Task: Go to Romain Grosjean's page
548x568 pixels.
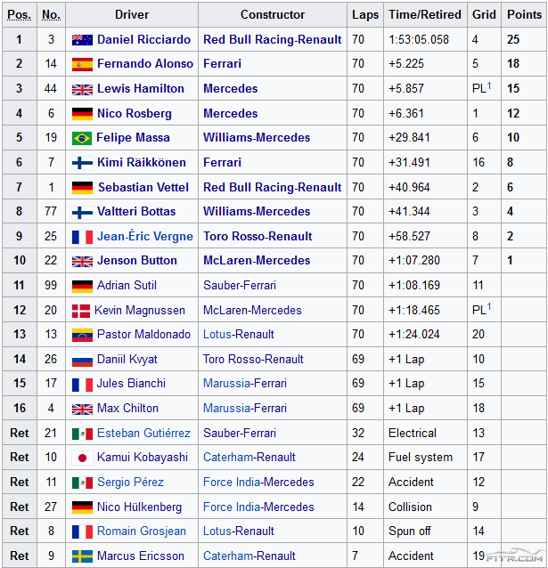Action: 141,531
